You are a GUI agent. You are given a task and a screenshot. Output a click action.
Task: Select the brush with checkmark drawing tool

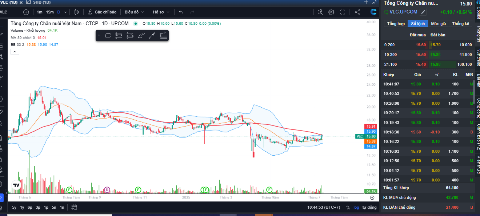(141, 35)
